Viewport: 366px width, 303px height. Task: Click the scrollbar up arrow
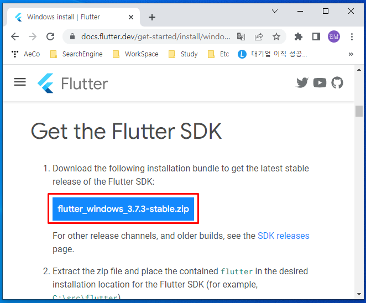pos(359,70)
